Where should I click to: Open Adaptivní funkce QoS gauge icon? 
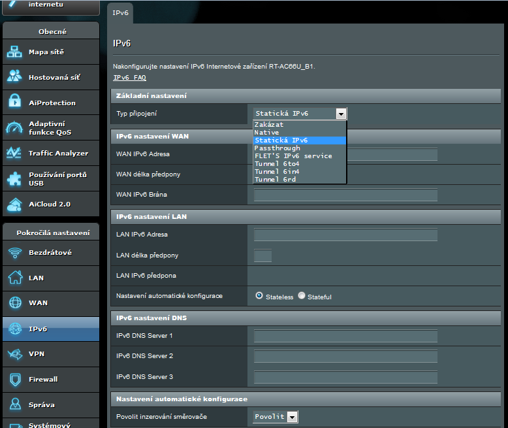pos(15,128)
